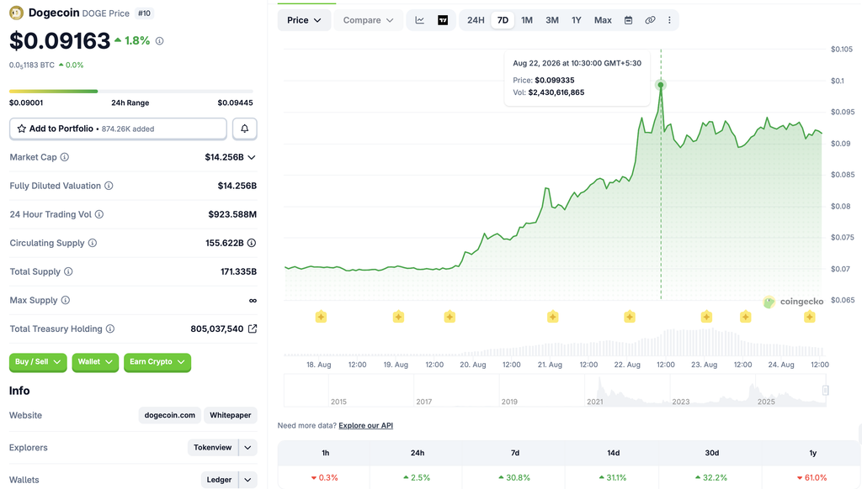Click news marker near 19. Aug
Screen dimensions: 862x489
[x=398, y=317]
